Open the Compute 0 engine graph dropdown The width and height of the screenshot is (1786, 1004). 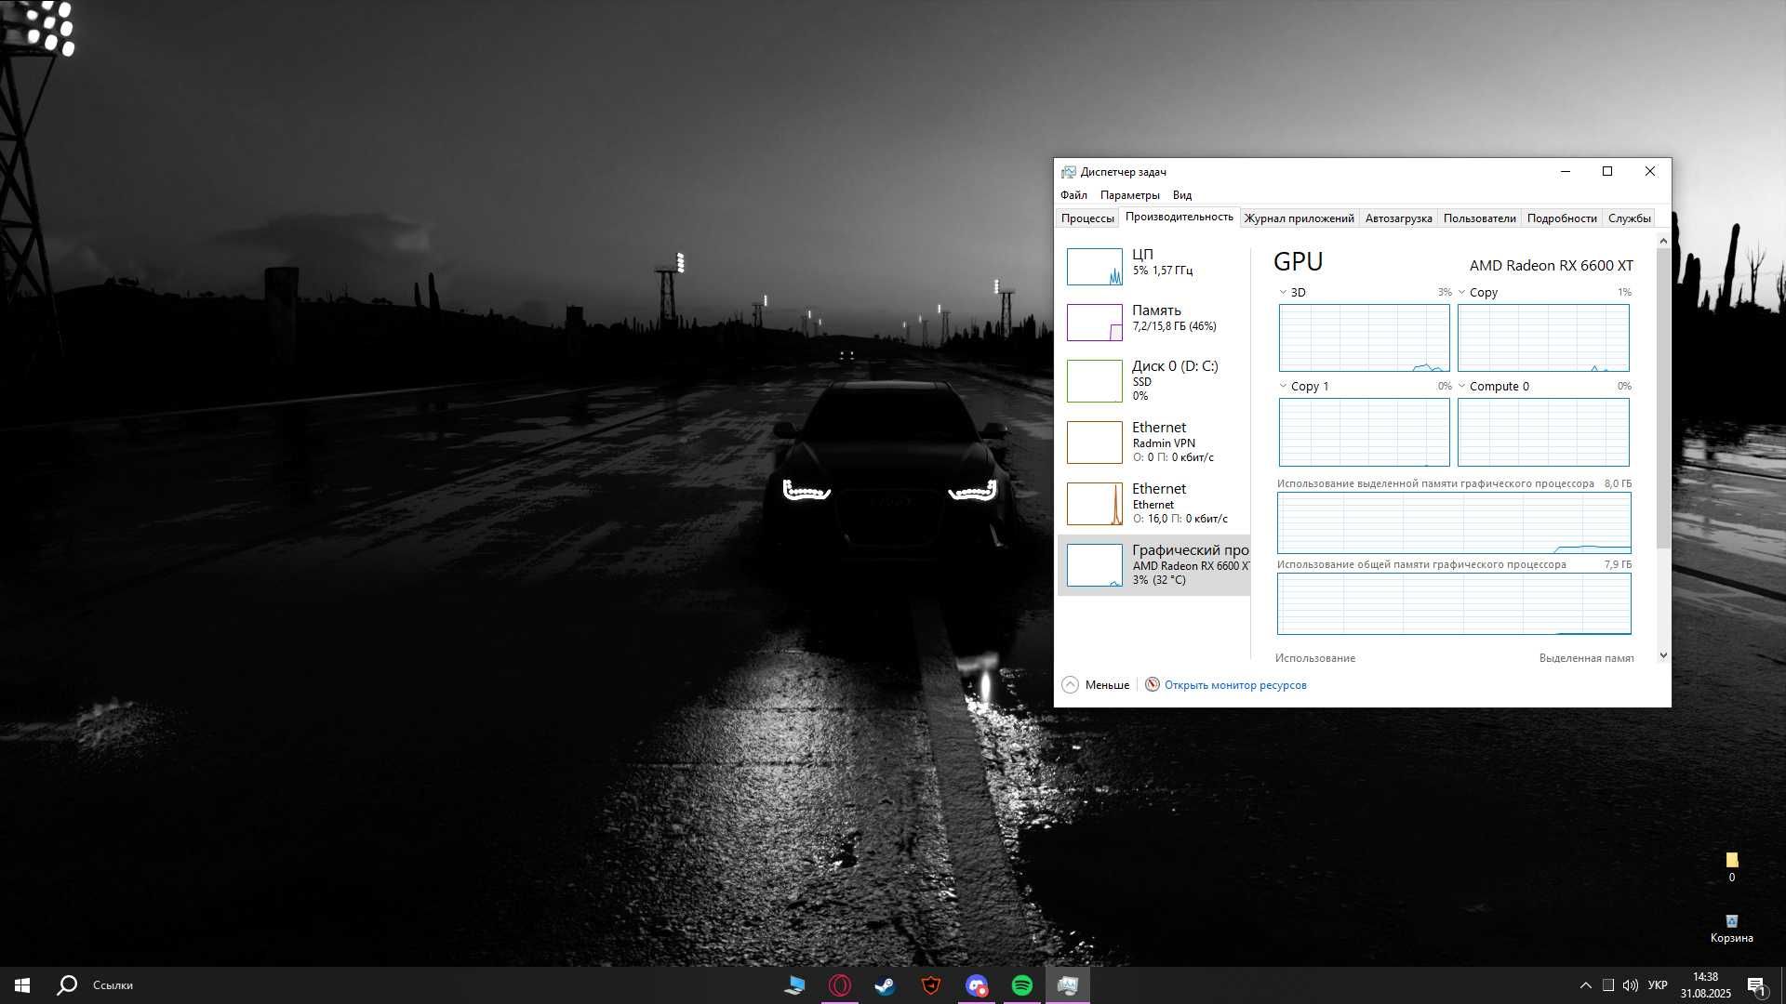pyautogui.click(x=1461, y=386)
